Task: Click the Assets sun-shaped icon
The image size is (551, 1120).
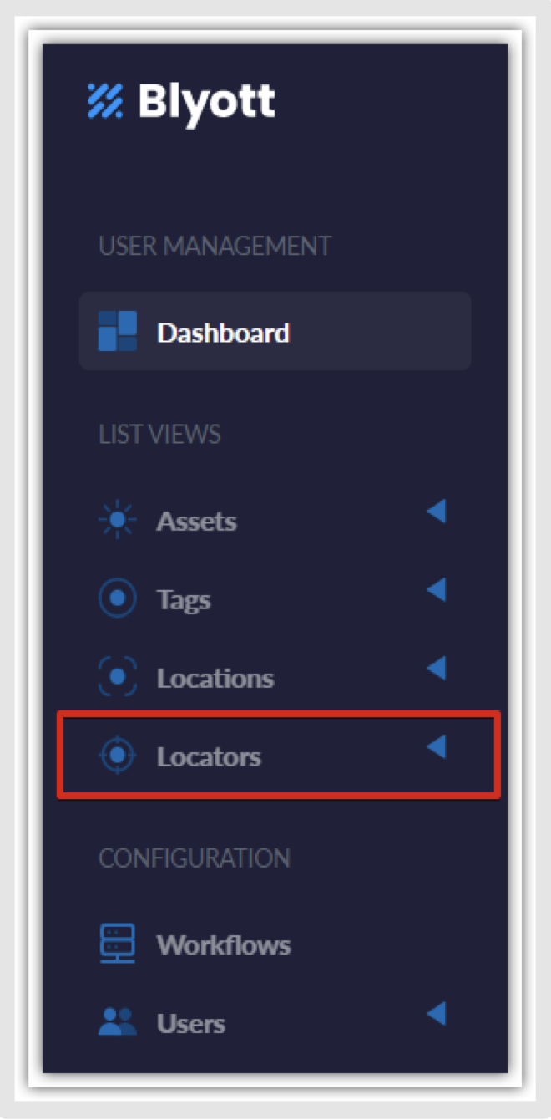Action: 118,520
